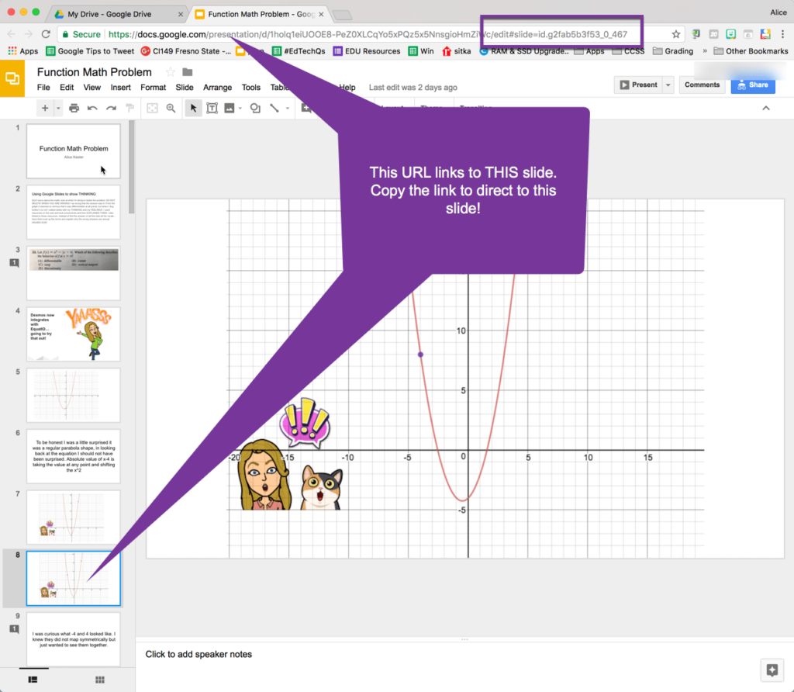
Task: Close the Function Math Problem browser tab
Action: pyautogui.click(x=321, y=14)
